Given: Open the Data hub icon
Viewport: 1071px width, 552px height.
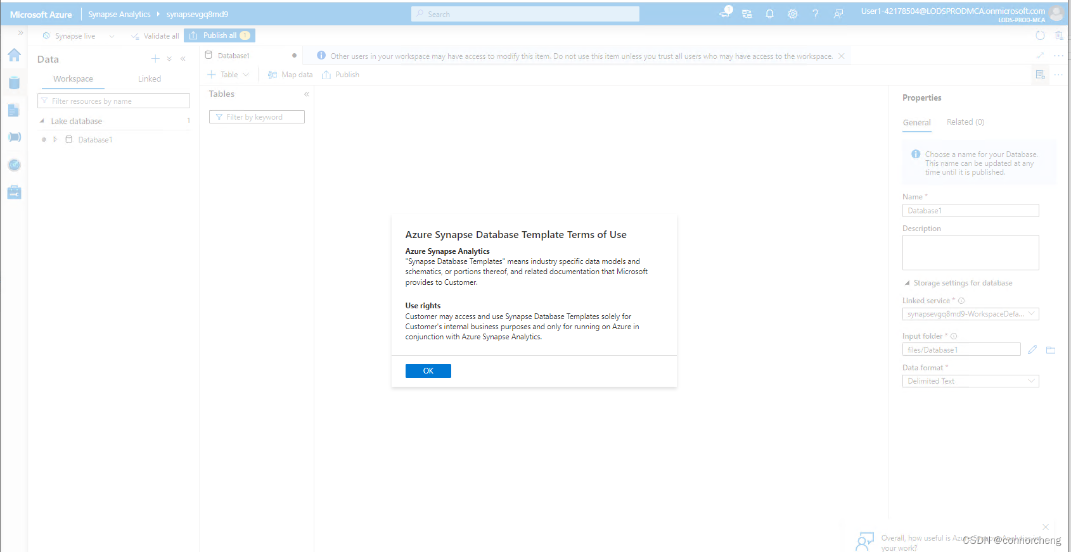Looking at the screenshot, I should click(x=14, y=83).
